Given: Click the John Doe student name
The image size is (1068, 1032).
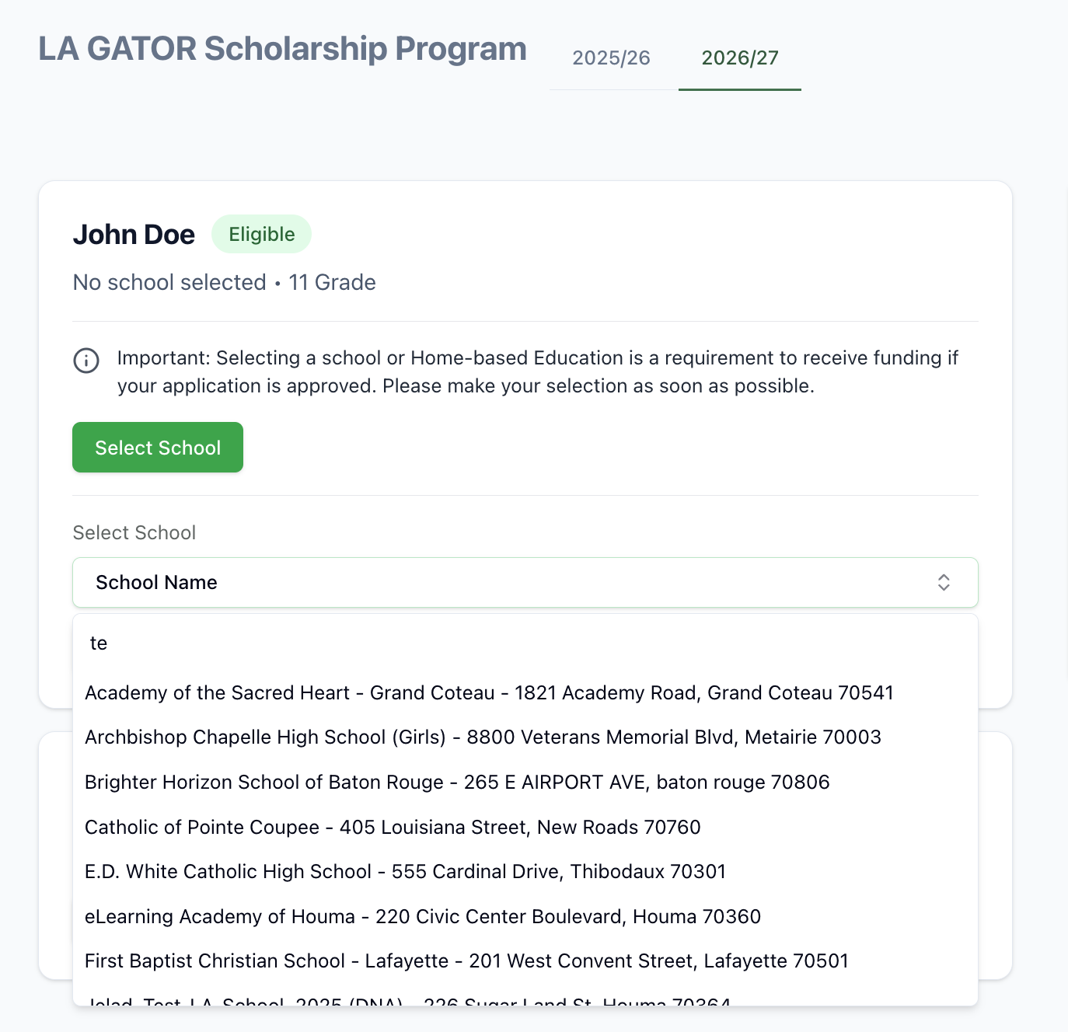Looking at the screenshot, I should (x=134, y=235).
